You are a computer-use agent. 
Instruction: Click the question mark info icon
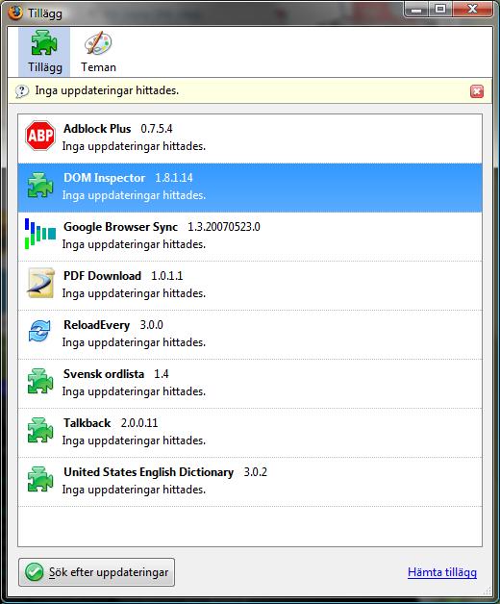click(x=22, y=91)
